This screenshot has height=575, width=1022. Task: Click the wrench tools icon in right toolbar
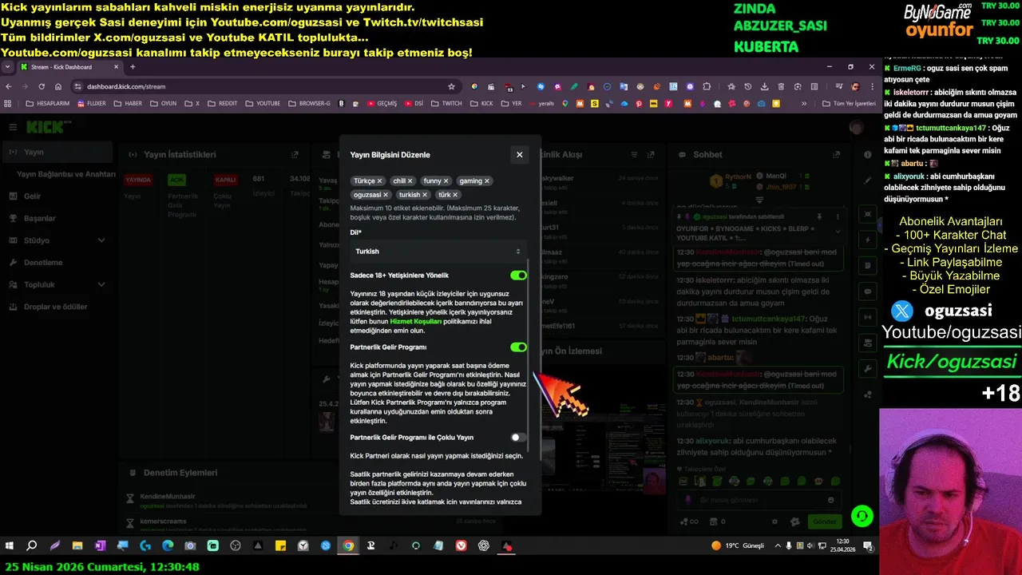868,368
